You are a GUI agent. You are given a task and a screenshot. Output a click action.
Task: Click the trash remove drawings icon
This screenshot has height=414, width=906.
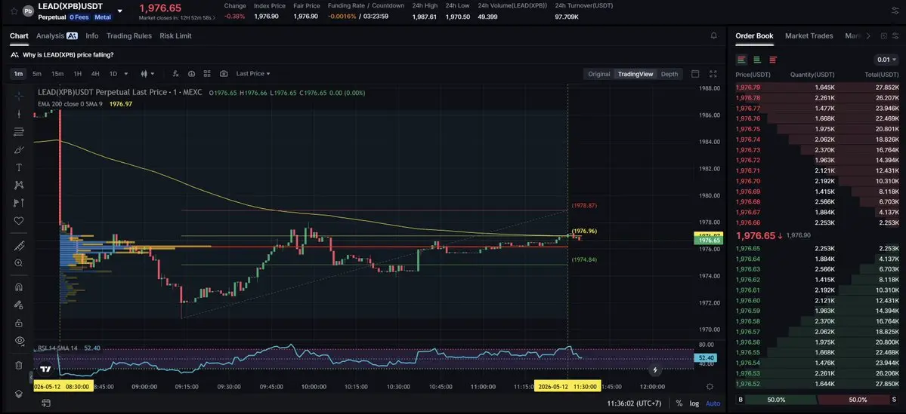tap(18, 365)
